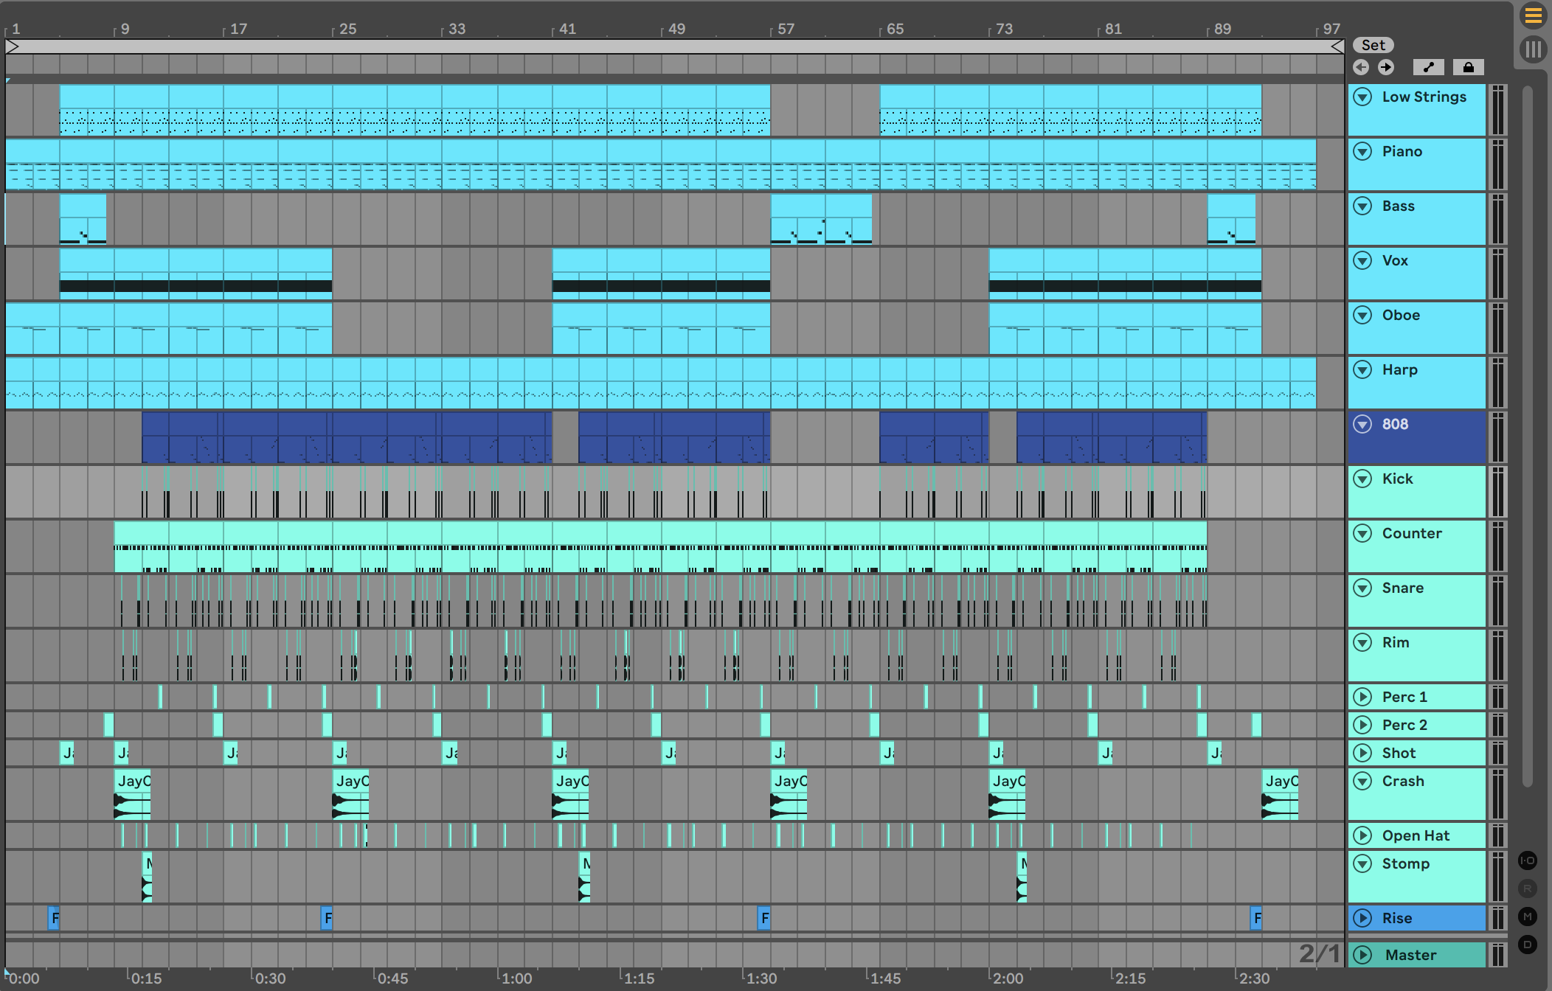Click the vertical scrollbar on the right of track list
Screen dimensions: 1552x991
click(1527, 435)
